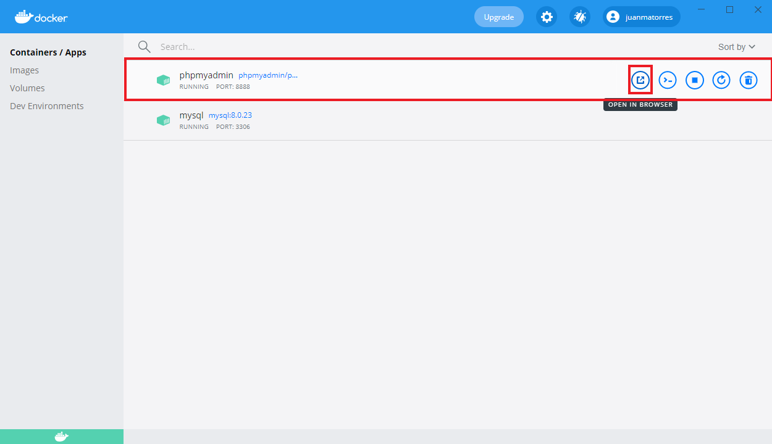This screenshot has width=772, height=444.
Task: Open phpmyadmin container in browser
Action: click(640, 80)
